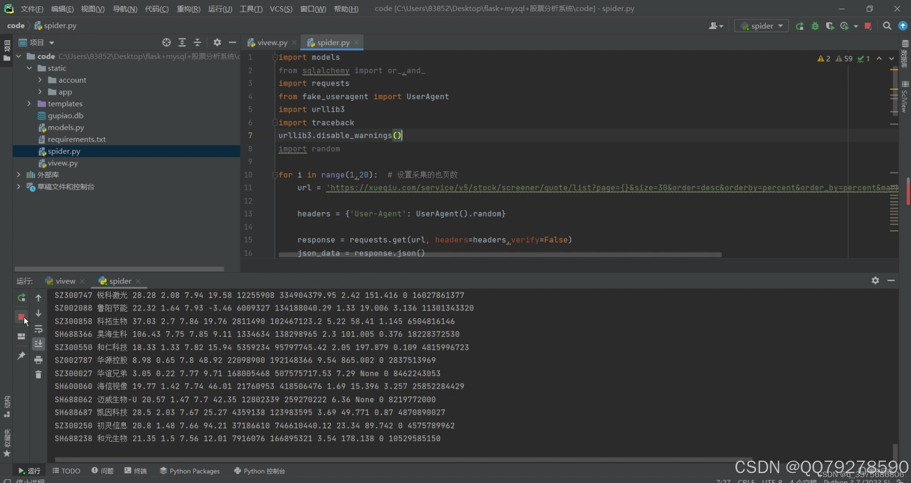Stop the running spider process
The height and width of the screenshot is (483, 911).
pyautogui.click(x=21, y=317)
